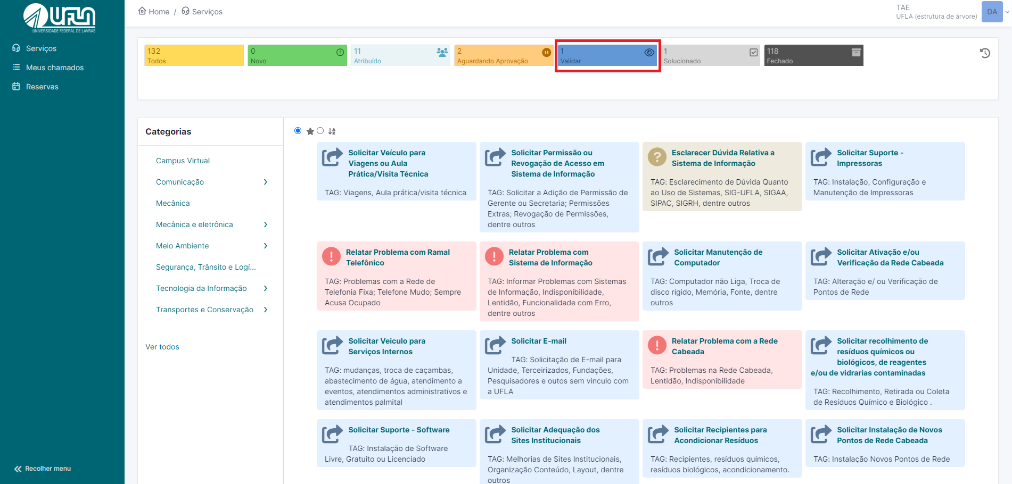Click the check icon on Solucionado tile
The width and height of the screenshot is (1012, 484).
(x=753, y=52)
